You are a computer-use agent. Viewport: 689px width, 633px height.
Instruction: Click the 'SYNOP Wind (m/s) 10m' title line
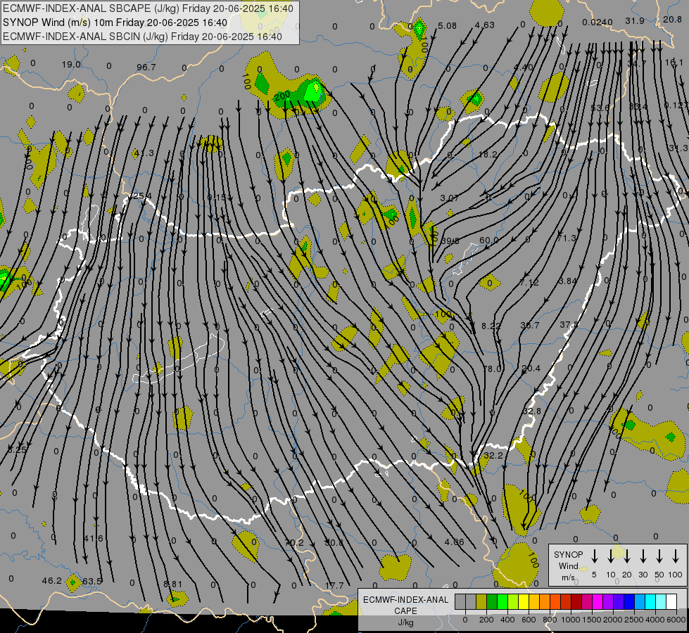coord(115,23)
